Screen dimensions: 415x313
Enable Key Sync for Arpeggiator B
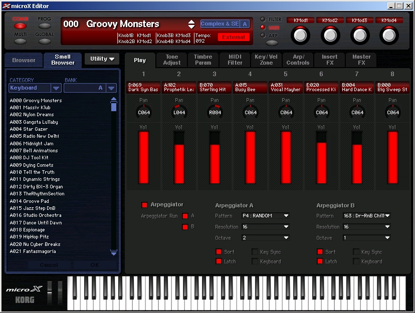[x=356, y=252]
